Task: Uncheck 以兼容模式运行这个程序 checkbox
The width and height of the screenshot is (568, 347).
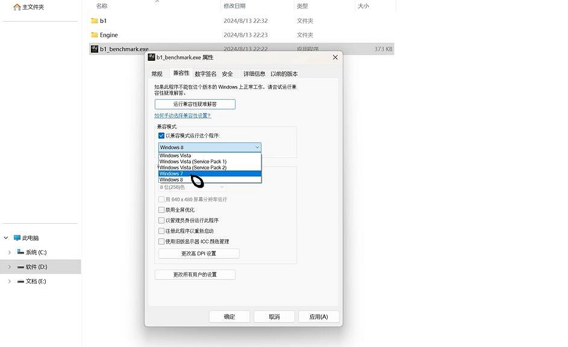Action: 161,136
